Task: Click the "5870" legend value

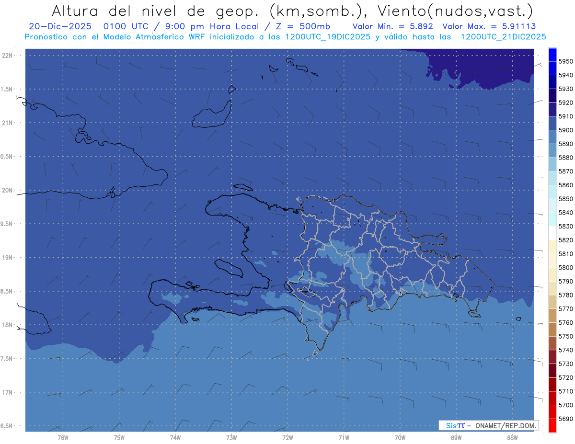Action: [x=565, y=171]
